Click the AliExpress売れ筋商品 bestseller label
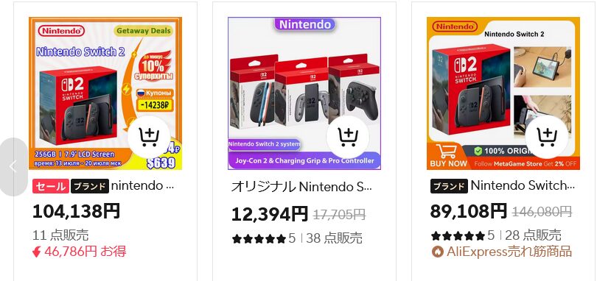The height and width of the screenshot is (281, 597). 502,252
